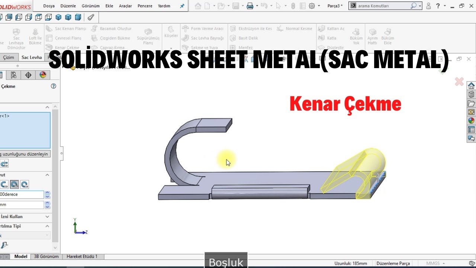Click the Köşeler corners tool
This screenshot has height=268, width=476.
pyautogui.click(x=171, y=32)
